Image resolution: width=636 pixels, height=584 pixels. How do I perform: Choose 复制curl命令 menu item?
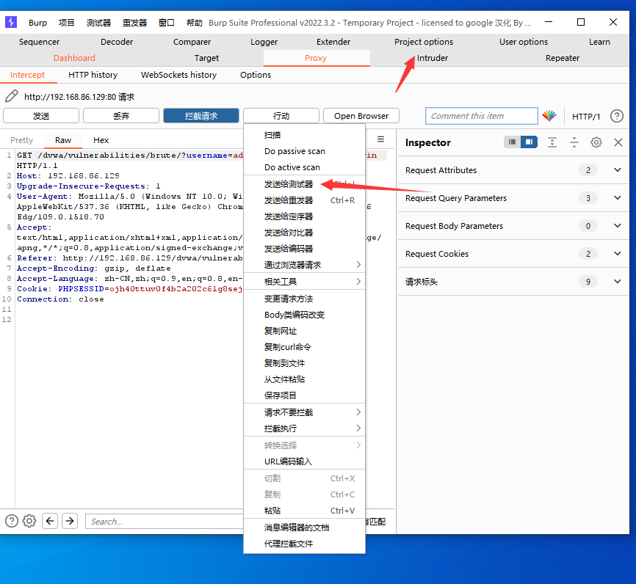pos(304,347)
